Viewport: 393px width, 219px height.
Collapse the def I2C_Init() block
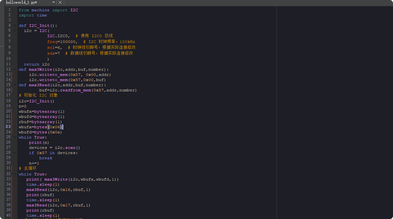pos(15,26)
